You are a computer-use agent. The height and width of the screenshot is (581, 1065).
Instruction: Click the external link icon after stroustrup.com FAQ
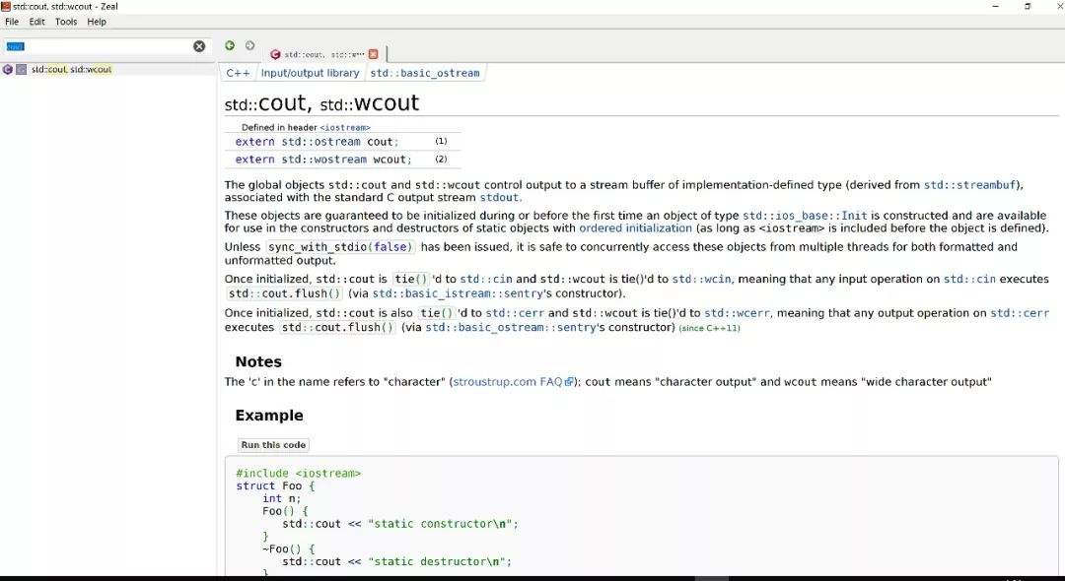coord(569,382)
